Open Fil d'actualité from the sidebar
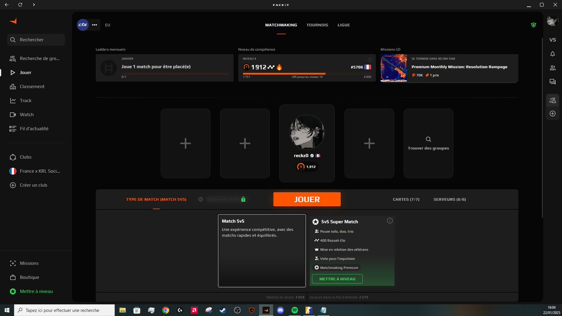 click(33, 128)
